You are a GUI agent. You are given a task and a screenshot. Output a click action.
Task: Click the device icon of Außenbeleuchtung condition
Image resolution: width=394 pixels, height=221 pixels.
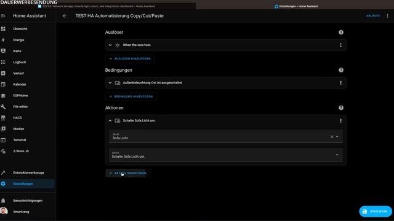coord(118,83)
